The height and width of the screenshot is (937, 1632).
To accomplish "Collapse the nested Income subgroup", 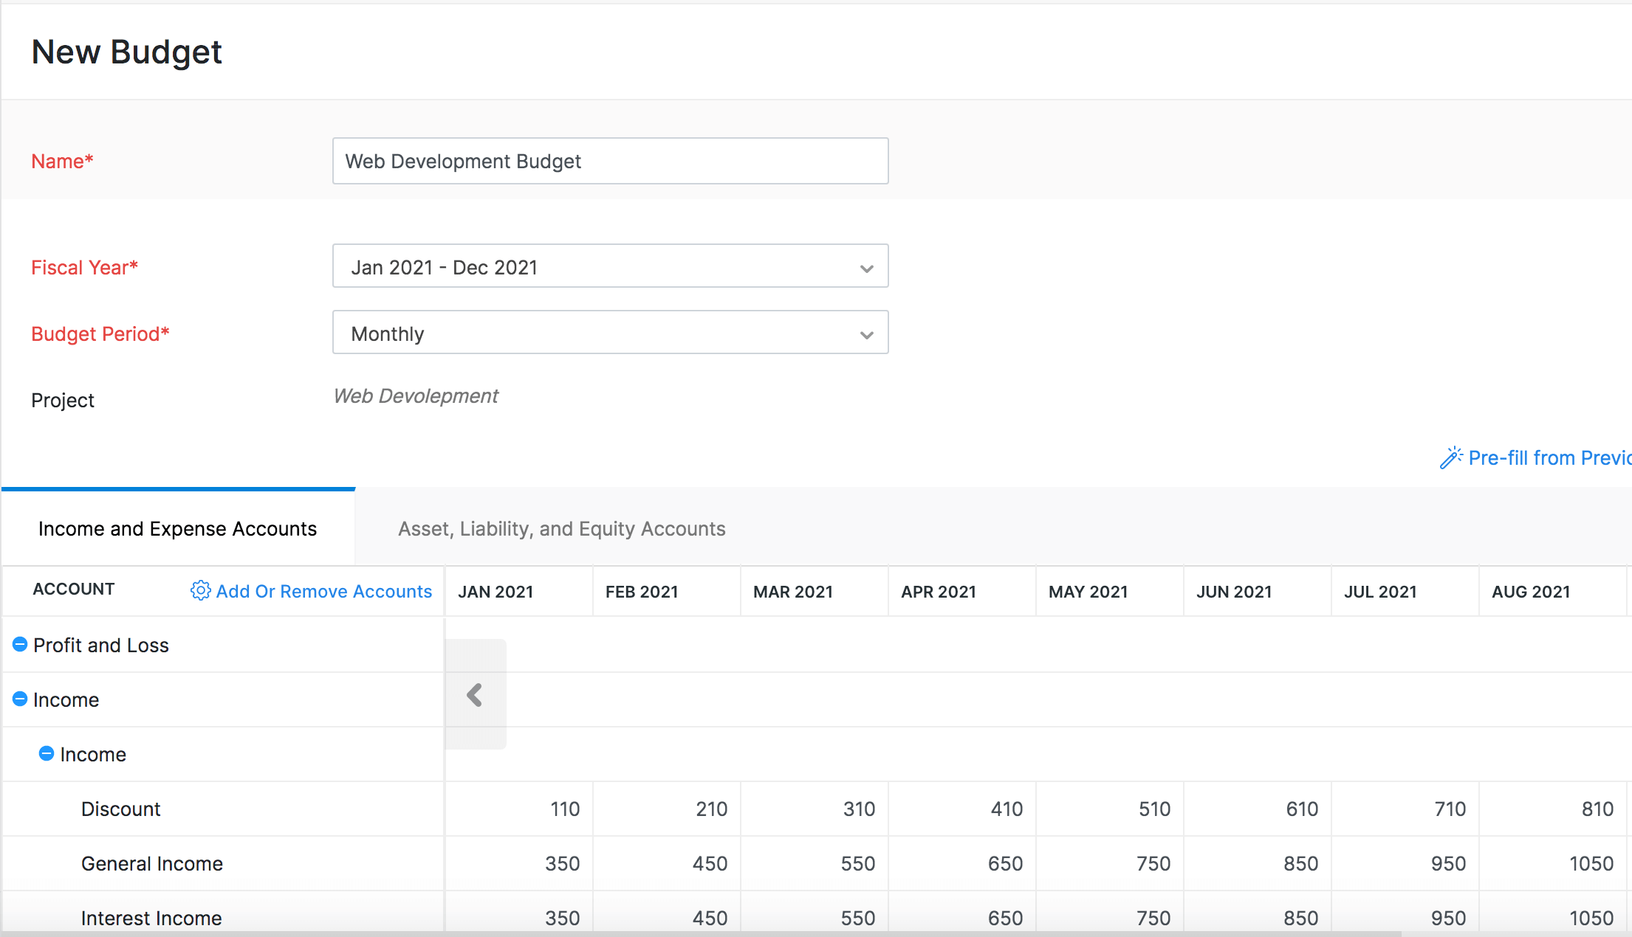I will tap(46, 753).
